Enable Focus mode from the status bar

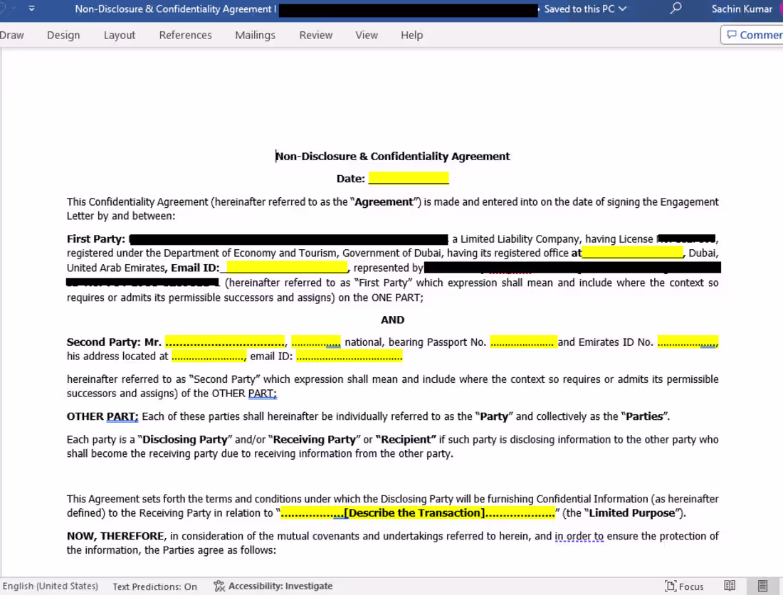coord(683,586)
